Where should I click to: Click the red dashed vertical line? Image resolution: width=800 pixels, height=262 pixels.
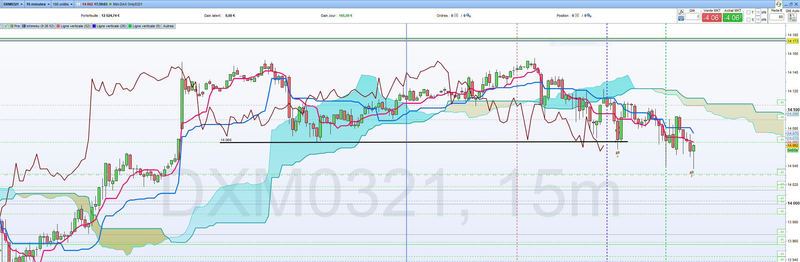click(517, 143)
